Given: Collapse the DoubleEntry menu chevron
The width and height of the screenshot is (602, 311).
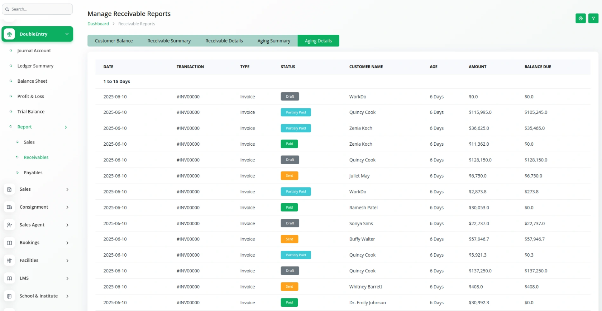Looking at the screenshot, I should point(67,34).
